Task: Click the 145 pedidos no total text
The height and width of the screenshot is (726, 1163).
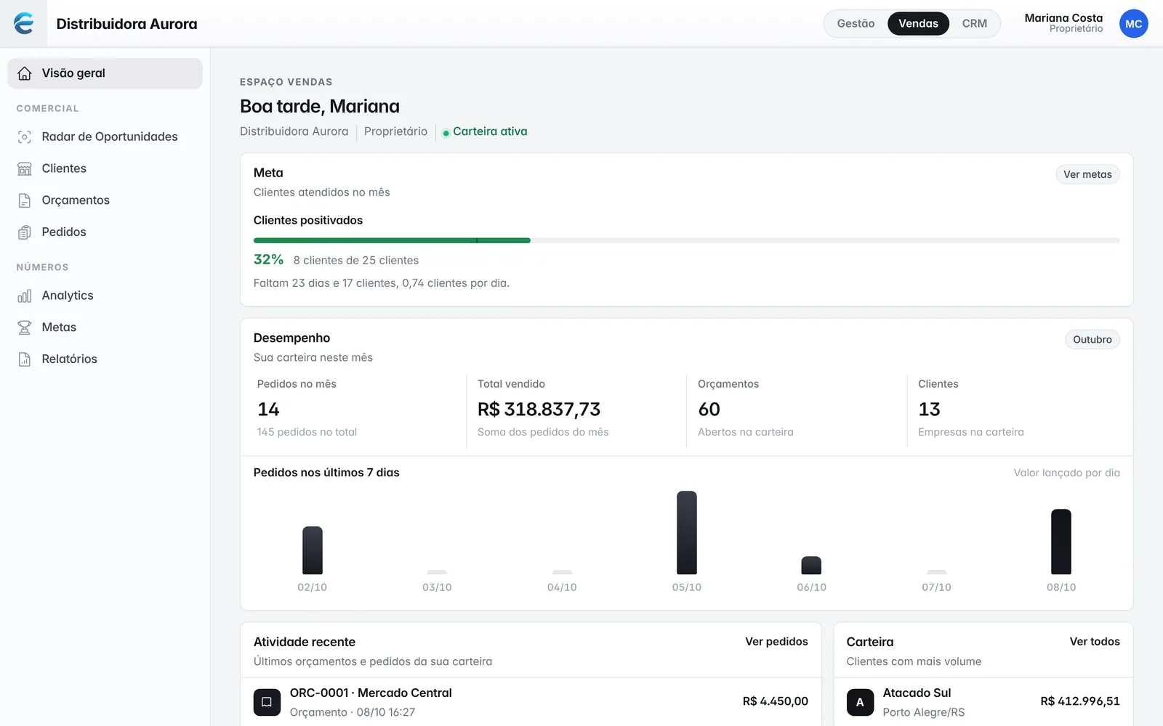Action: click(307, 432)
